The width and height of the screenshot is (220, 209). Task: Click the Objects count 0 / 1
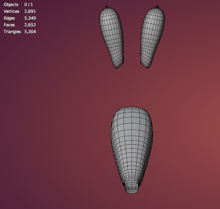point(29,5)
